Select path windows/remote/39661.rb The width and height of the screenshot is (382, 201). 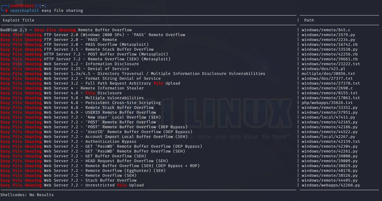coord(330,59)
